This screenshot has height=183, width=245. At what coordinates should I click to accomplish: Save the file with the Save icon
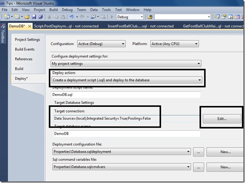click(x=34, y=17)
